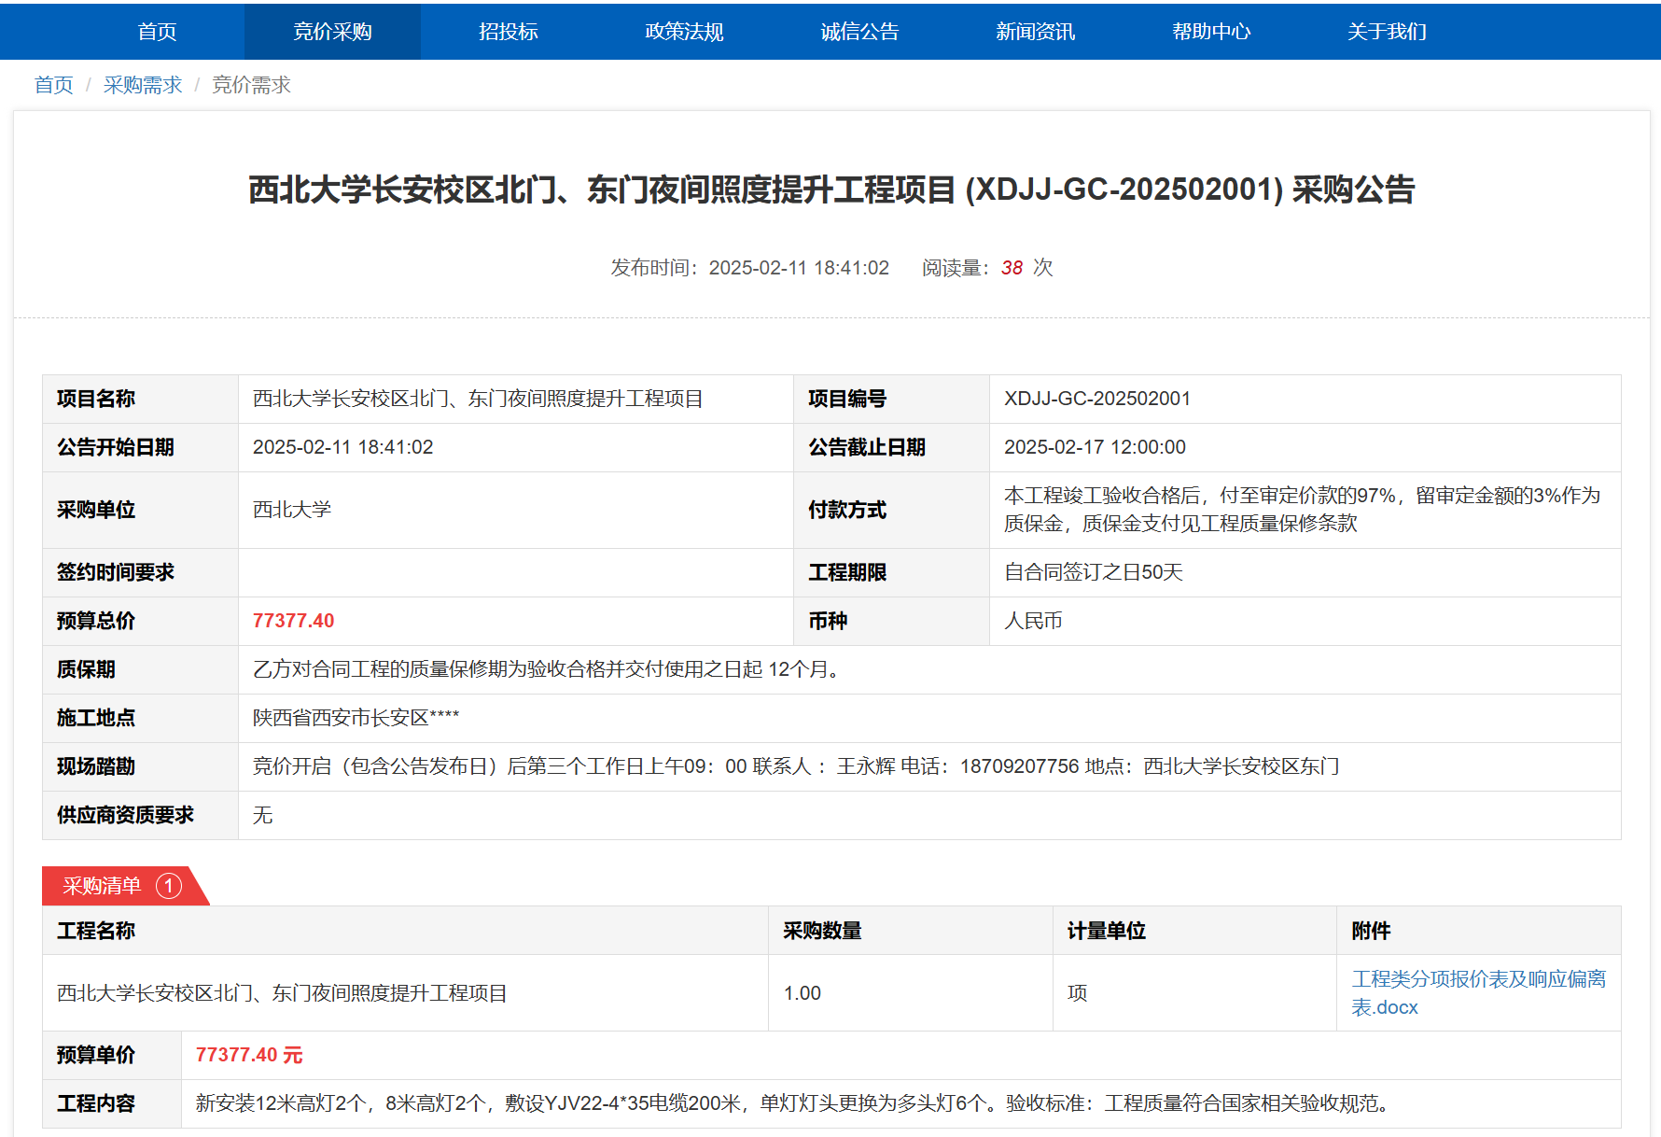The height and width of the screenshot is (1137, 1661).
Task: Click the circled number 1 badge
Action: [169, 886]
